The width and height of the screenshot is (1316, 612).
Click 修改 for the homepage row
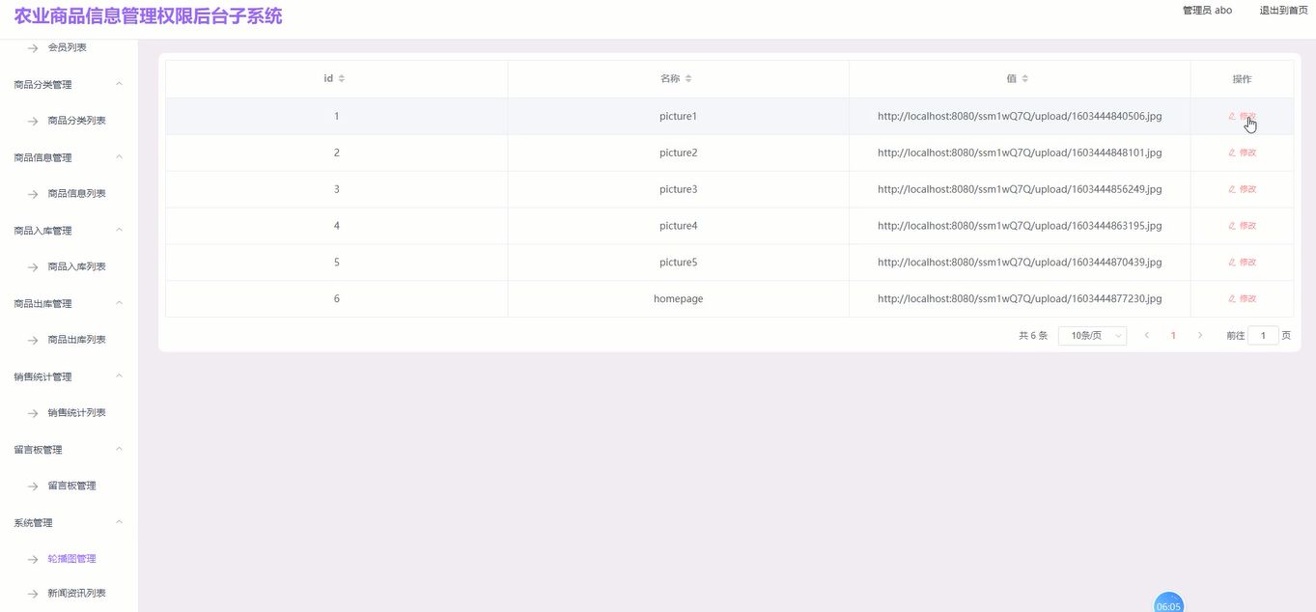(1242, 299)
